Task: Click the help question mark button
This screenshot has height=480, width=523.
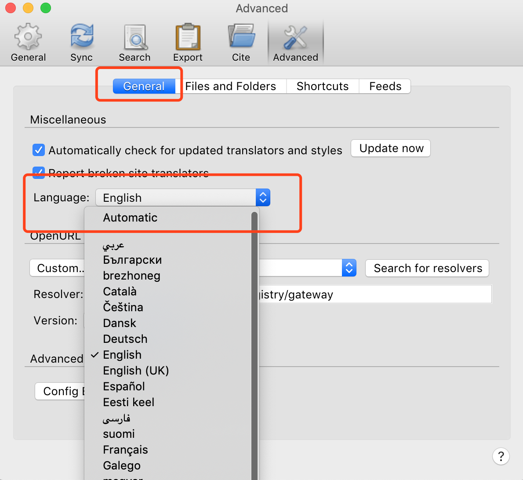Action: (501, 456)
